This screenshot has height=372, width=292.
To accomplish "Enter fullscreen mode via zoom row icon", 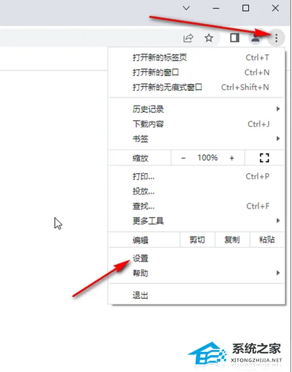I will [x=264, y=158].
